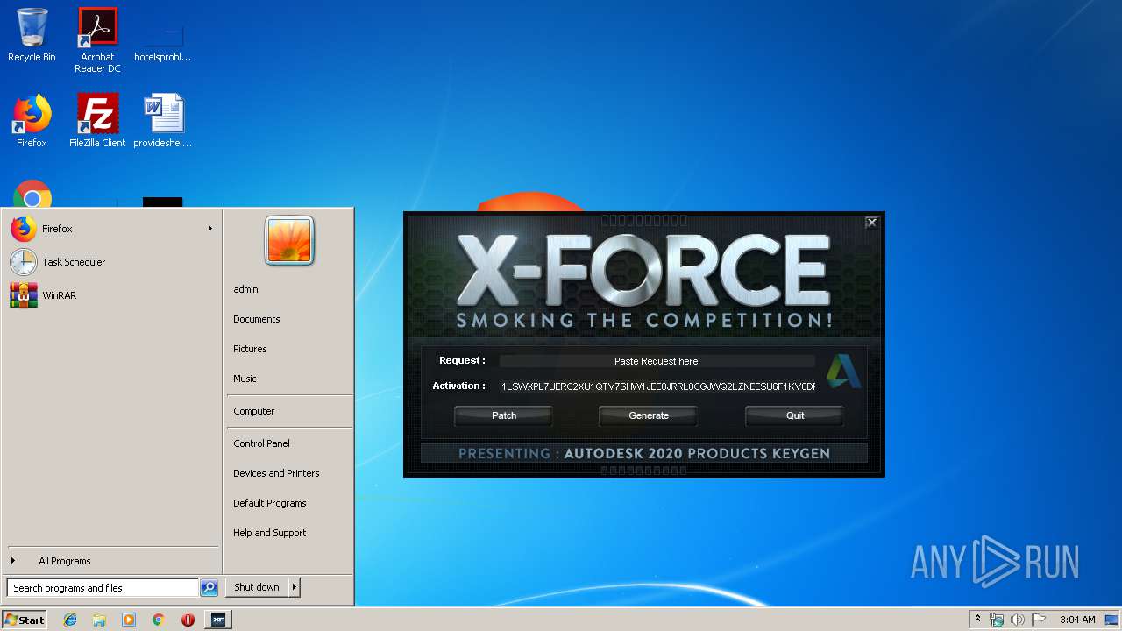The height and width of the screenshot is (631, 1122).
Task: Click the user account picture
Action: (289, 241)
